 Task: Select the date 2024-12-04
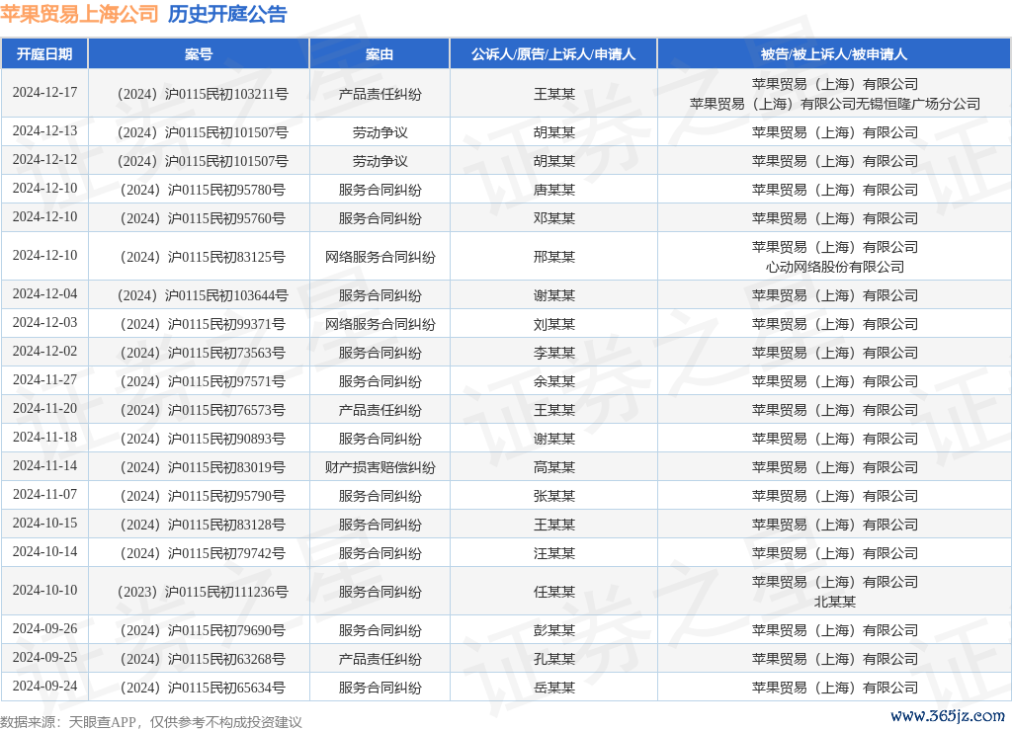44,293
